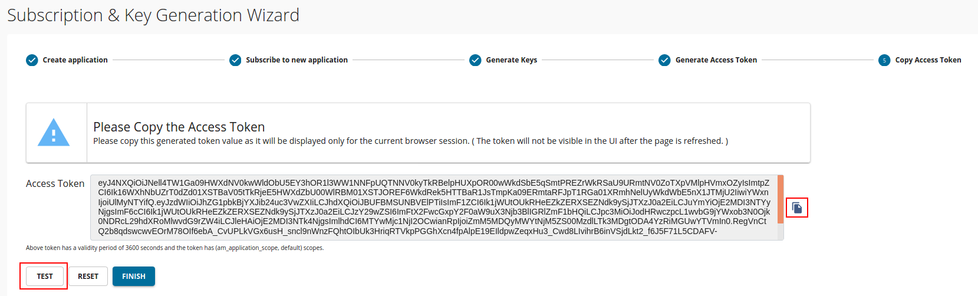Copy the access token with the clipboard icon
978x296 pixels.
[x=796, y=208]
